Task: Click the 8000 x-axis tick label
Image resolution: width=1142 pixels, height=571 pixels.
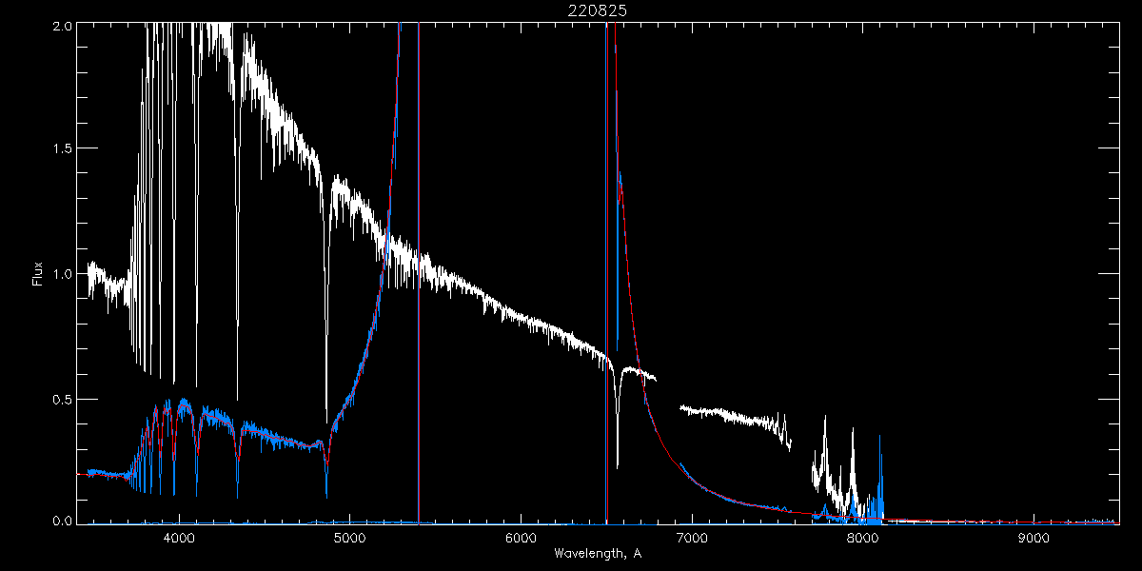Action: pos(862,537)
